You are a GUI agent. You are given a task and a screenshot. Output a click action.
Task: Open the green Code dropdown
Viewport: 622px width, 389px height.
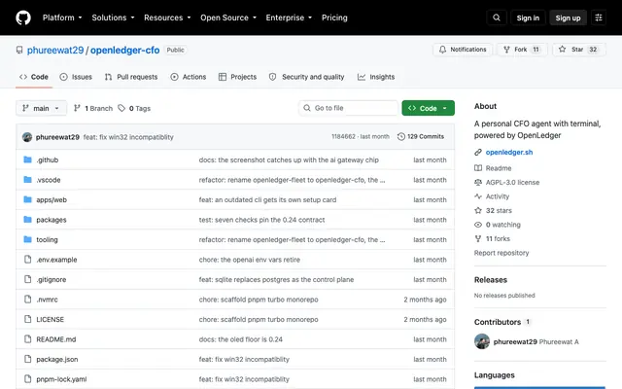click(428, 108)
